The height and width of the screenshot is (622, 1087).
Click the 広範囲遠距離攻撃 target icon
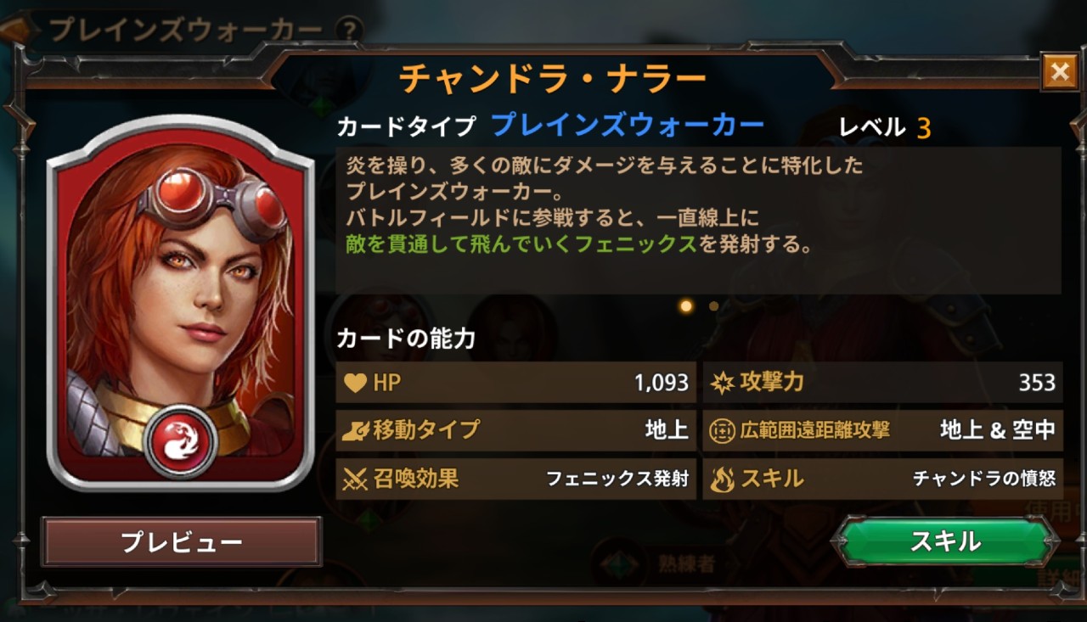point(722,431)
